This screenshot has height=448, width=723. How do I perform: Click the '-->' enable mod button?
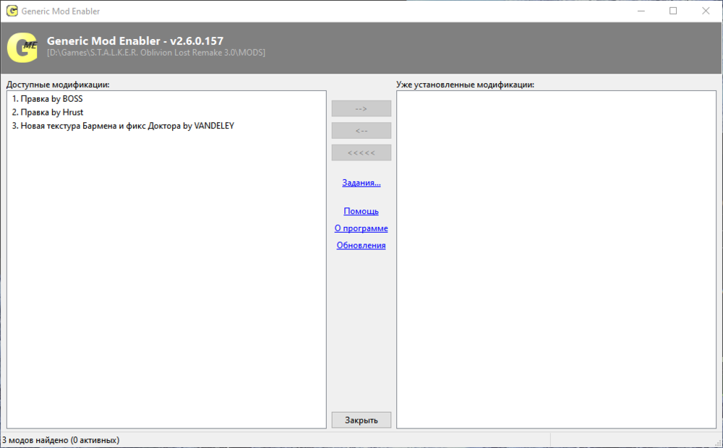(x=361, y=109)
